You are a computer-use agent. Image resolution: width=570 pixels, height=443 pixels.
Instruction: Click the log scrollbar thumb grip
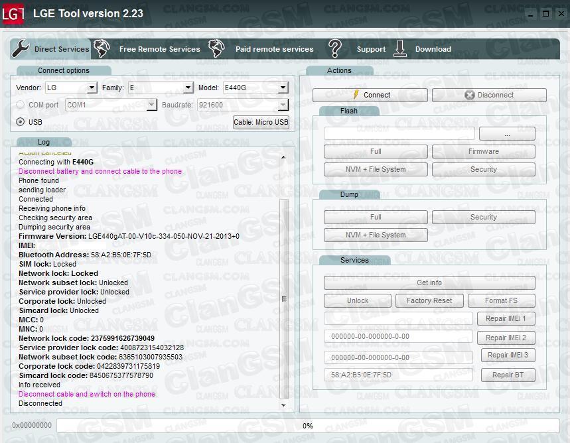pyautogui.click(x=284, y=299)
